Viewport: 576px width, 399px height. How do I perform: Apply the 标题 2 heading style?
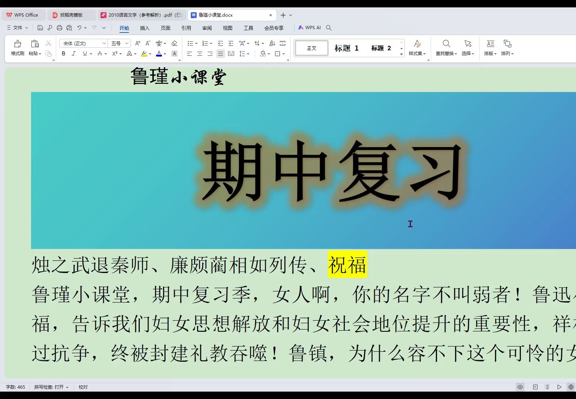tap(381, 48)
